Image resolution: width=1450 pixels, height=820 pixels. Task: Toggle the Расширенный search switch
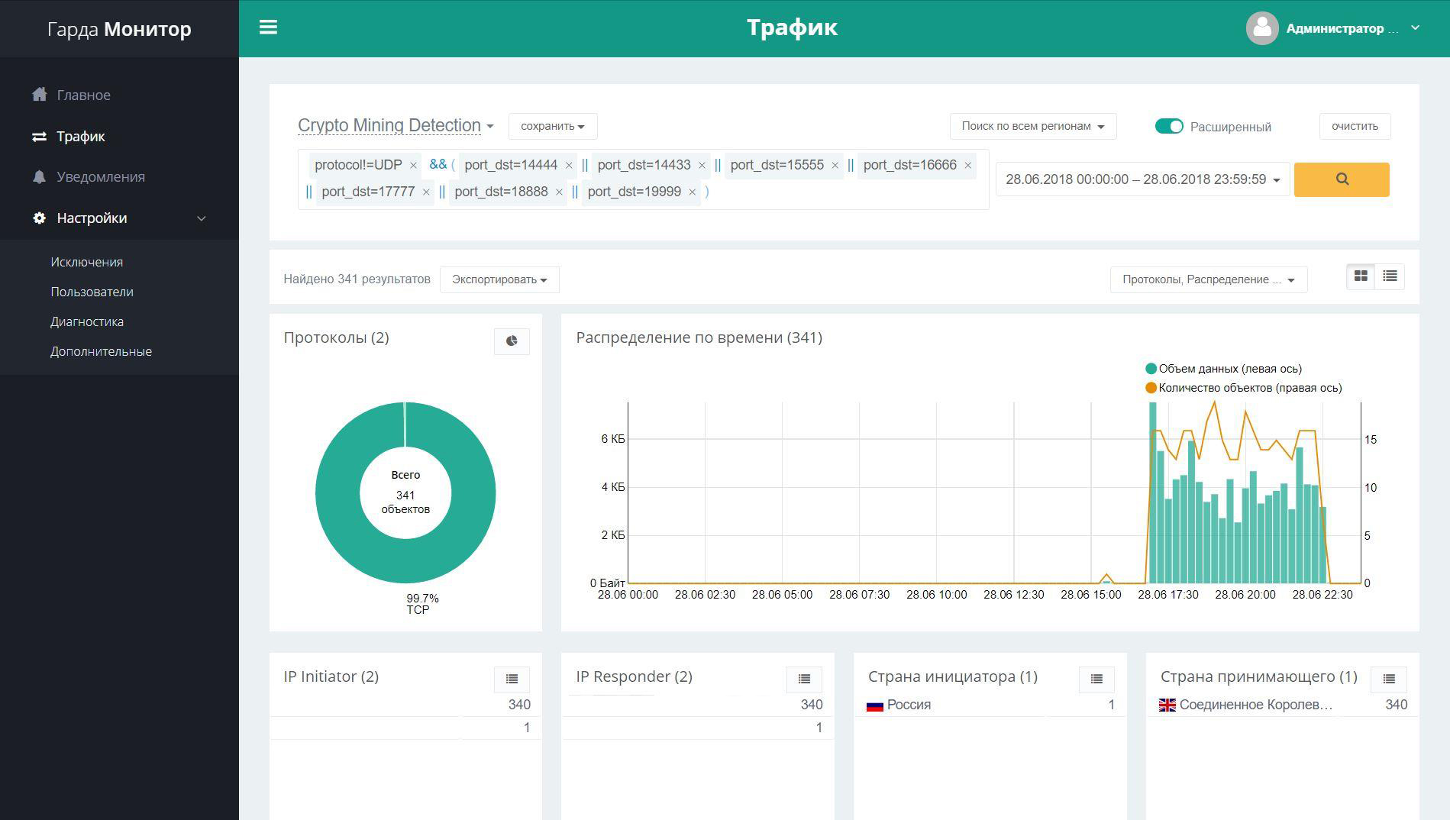[1168, 127]
